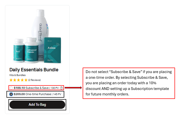Click the Xr2 bottle in the product image
The width and height of the screenshot is (178, 121).
tap(19, 50)
